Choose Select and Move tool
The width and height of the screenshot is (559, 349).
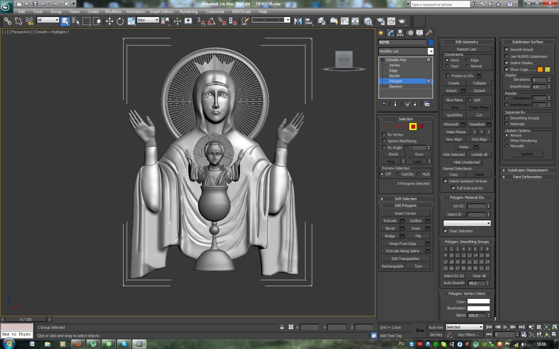point(109,21)
